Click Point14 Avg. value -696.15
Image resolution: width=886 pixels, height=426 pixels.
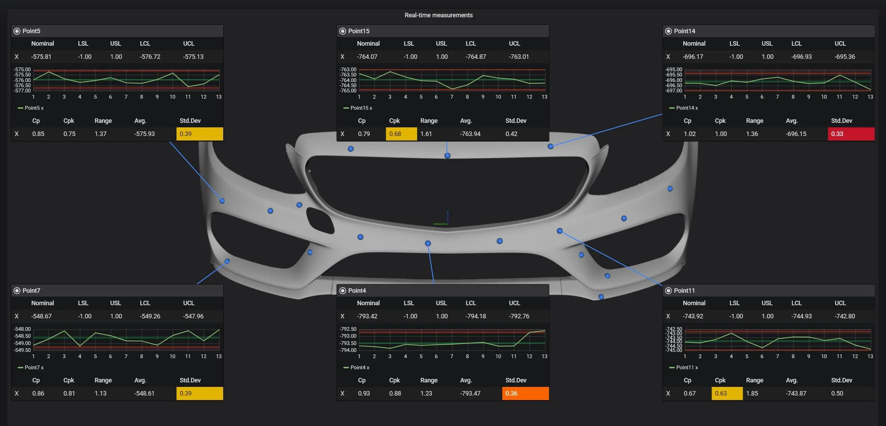point(796,134)
